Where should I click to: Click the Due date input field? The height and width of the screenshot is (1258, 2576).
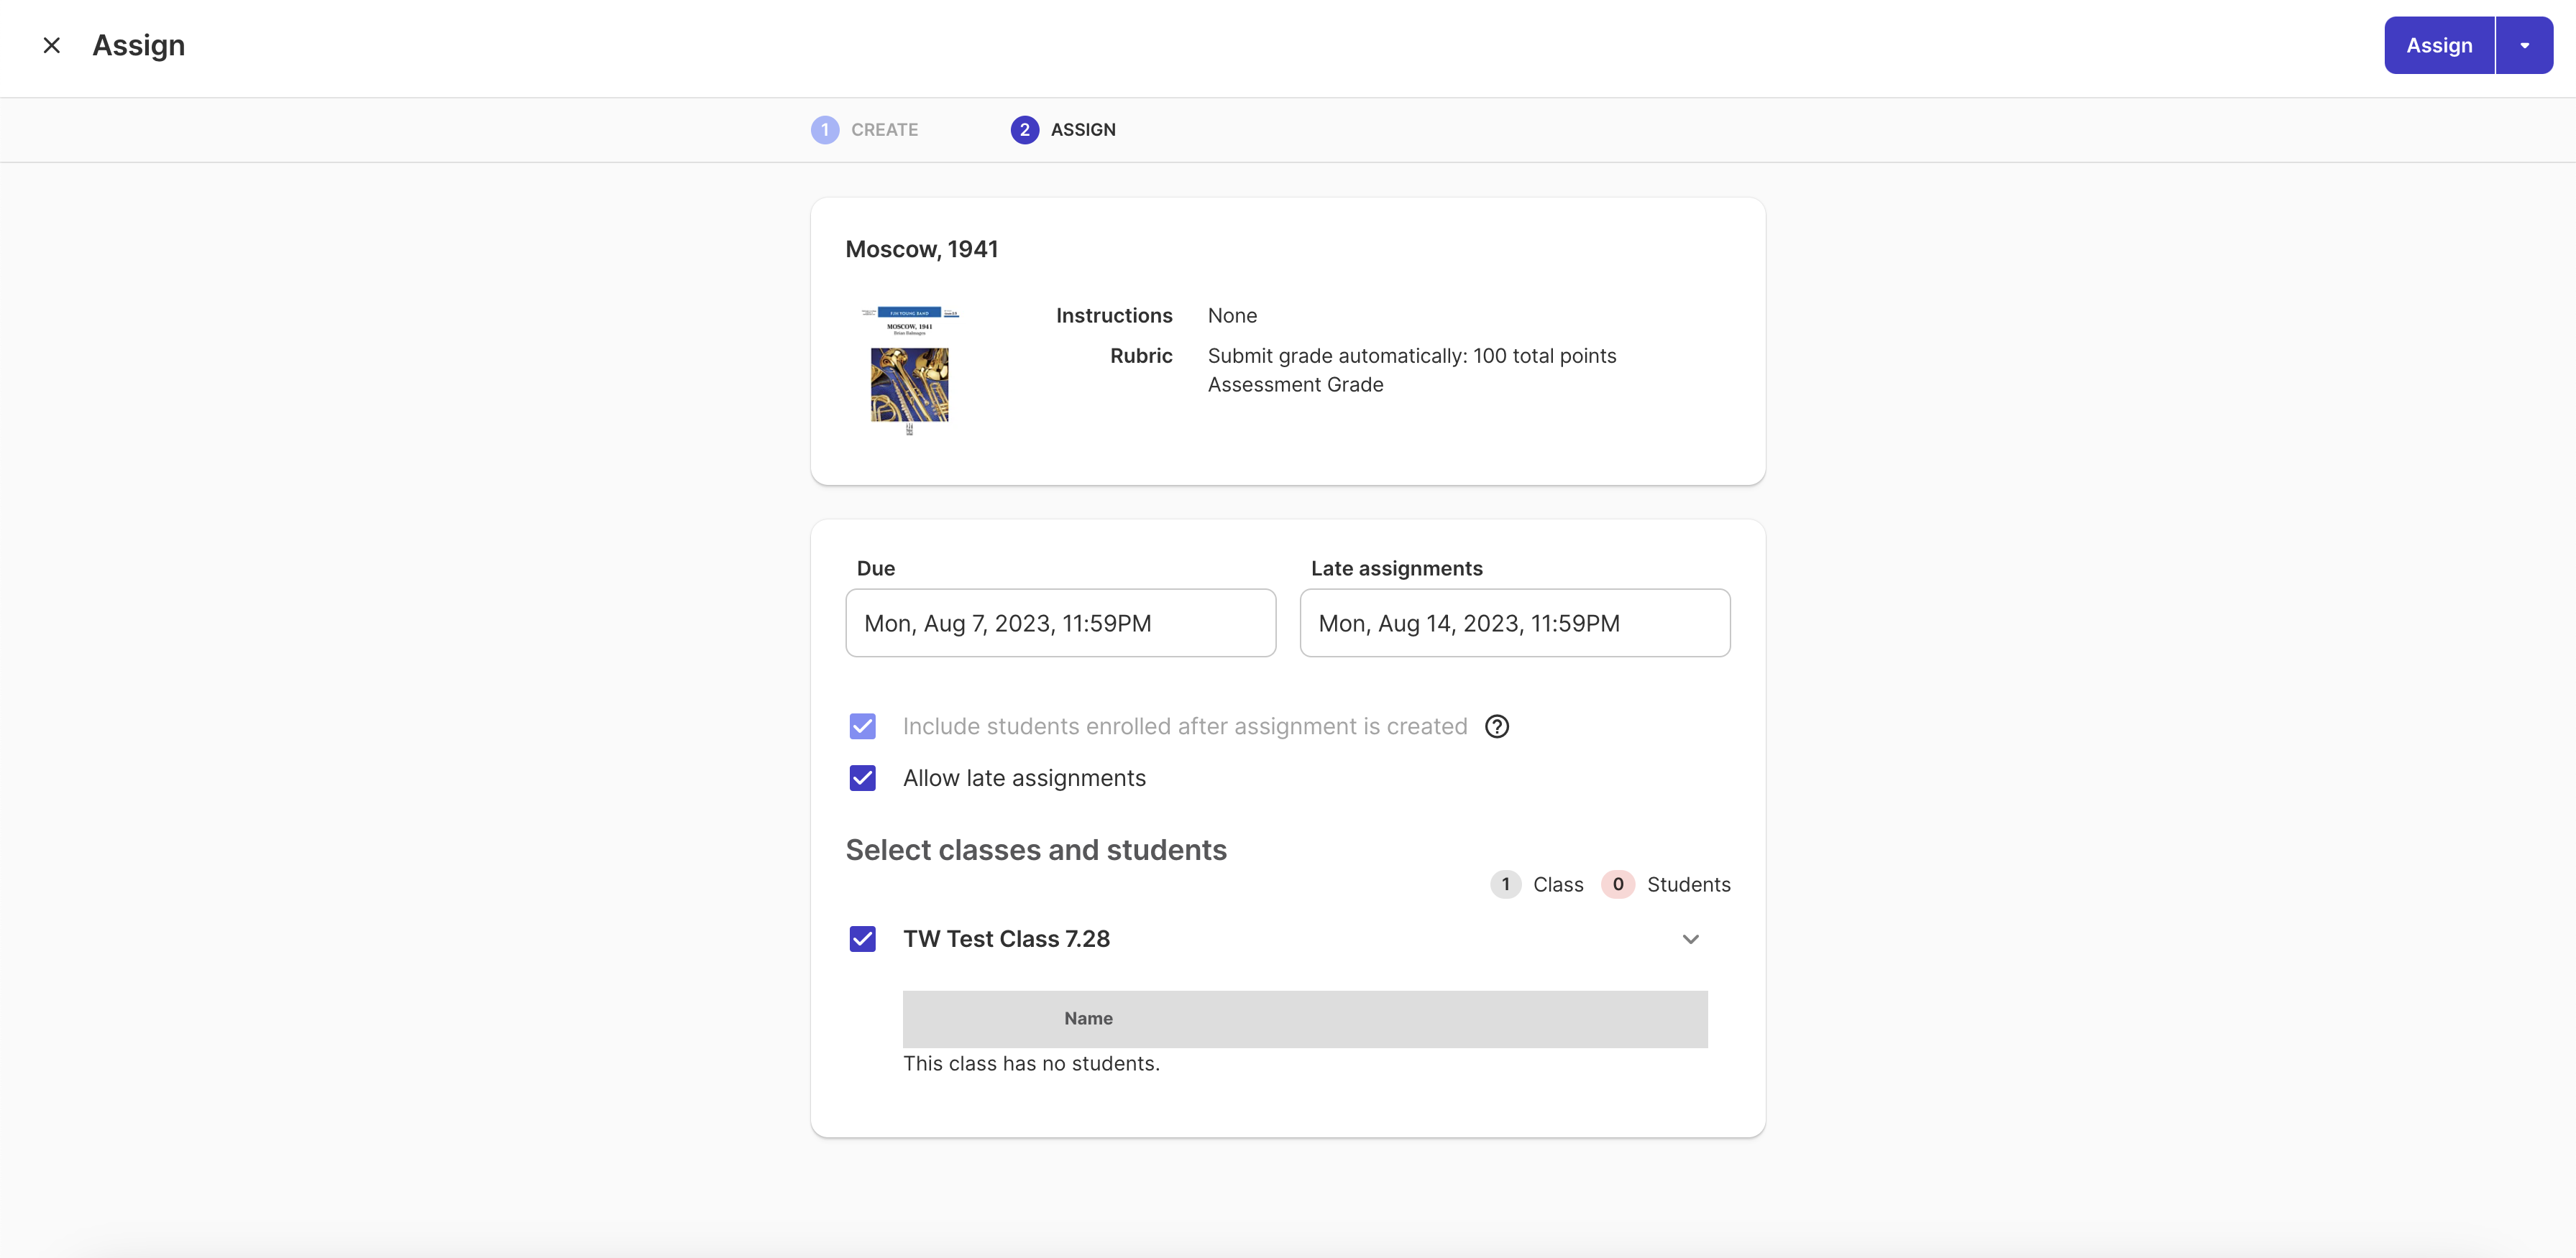[x=1060, y=622]
